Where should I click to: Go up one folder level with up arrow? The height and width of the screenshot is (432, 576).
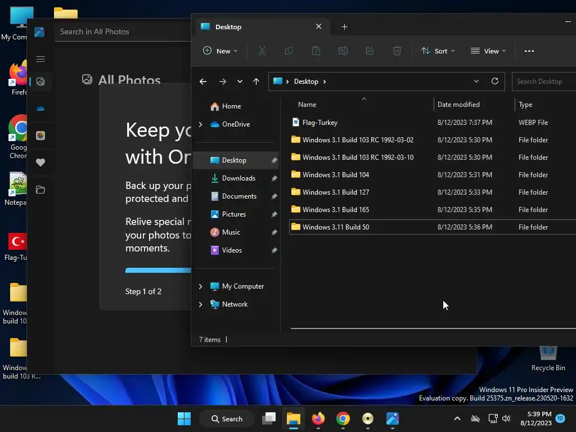(256, 82)
